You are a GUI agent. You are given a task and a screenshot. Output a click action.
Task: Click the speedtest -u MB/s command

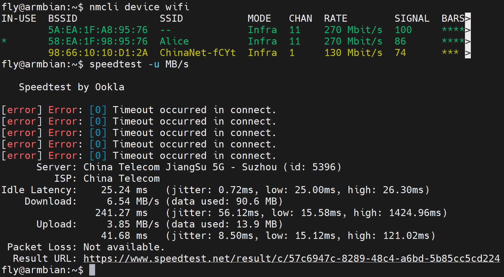139,64
